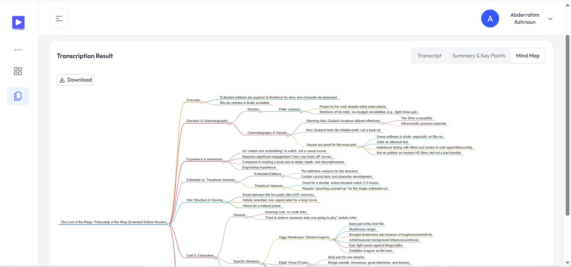Collapse 'Stunning New Zealand locations' node circle
The image size is (571, 267).
pos(382,123)
